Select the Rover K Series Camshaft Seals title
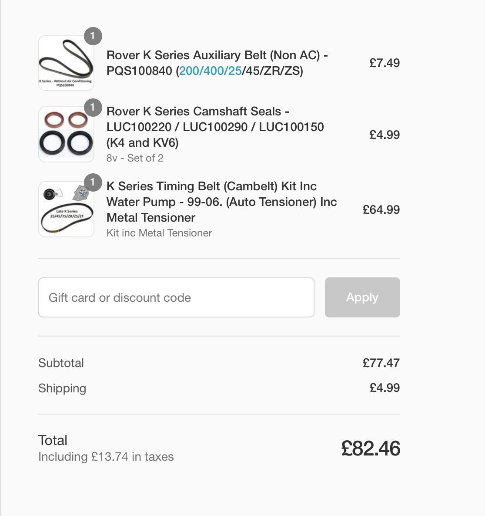The width and height of the screenshot is (485, 516). click(215, 127)
